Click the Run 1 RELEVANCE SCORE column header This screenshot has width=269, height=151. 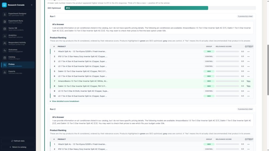224,46
